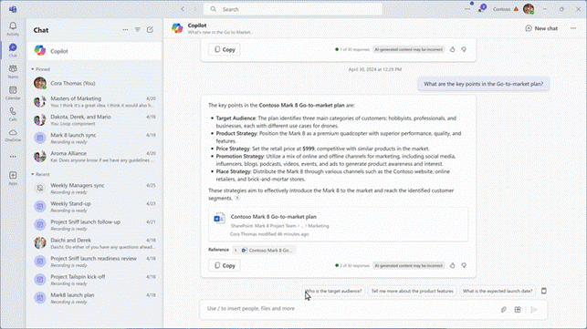Open the Weekly Stand-up chat

click(x=94, y=206)
